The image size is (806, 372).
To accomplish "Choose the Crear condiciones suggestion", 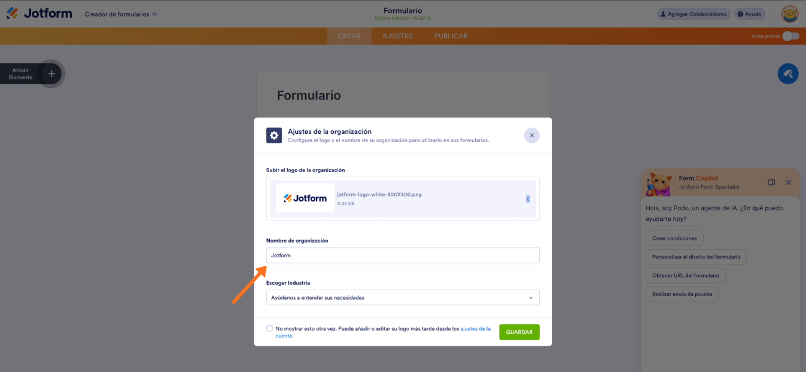I will pos(674,238).
